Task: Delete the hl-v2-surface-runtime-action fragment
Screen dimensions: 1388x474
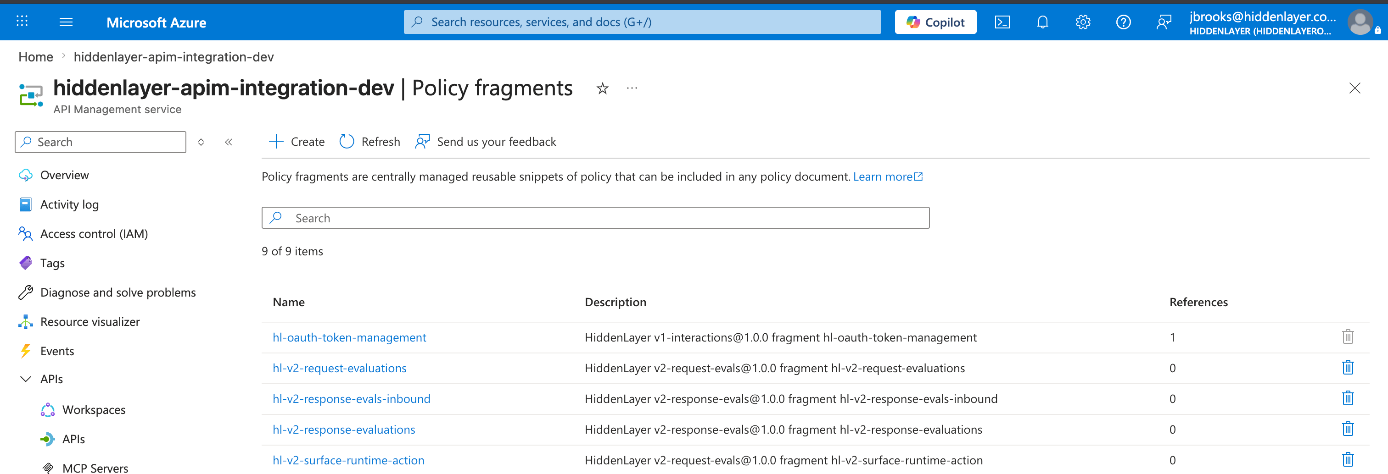Action: (x=1347, y=459)
